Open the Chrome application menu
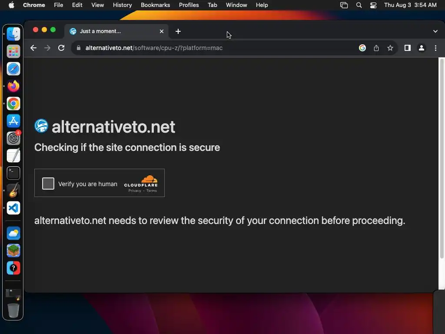The height and width of the screenshot is (334, 445). pyautogui.click(x=34, y=5)
